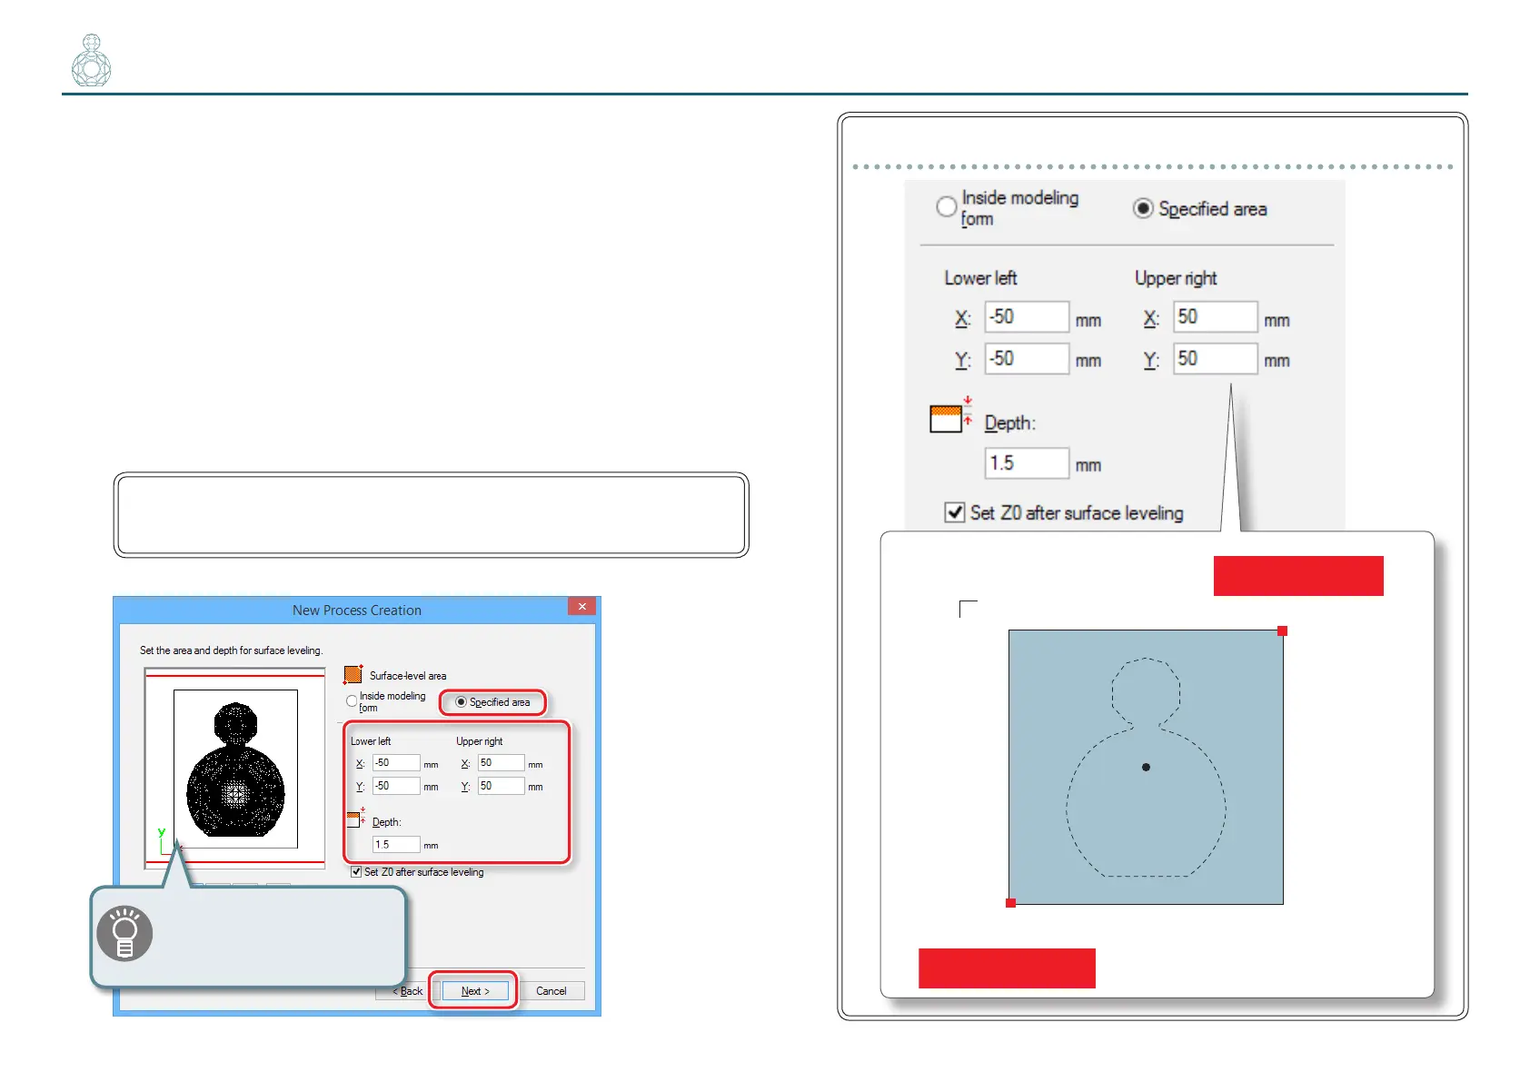Click Lower left X field in the enlarged view
Image resolution: width=1530 pixels, height=1082 pixels.
click(x=1027, y=317)
